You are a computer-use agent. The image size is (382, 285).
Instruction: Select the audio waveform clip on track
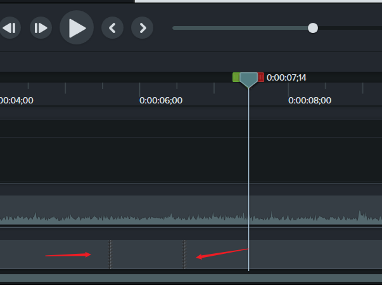[191, 210]
